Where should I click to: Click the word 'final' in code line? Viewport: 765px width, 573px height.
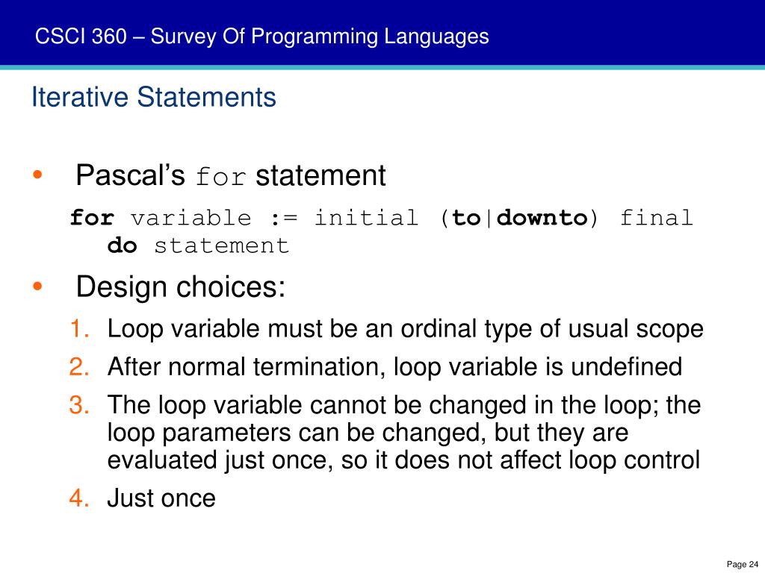tap(656, 217)
